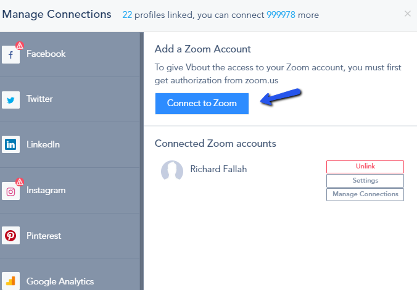The image size is (417, 290).
Task: Click the LinkedIn logo icon
Action: click(x=10, y=145)
